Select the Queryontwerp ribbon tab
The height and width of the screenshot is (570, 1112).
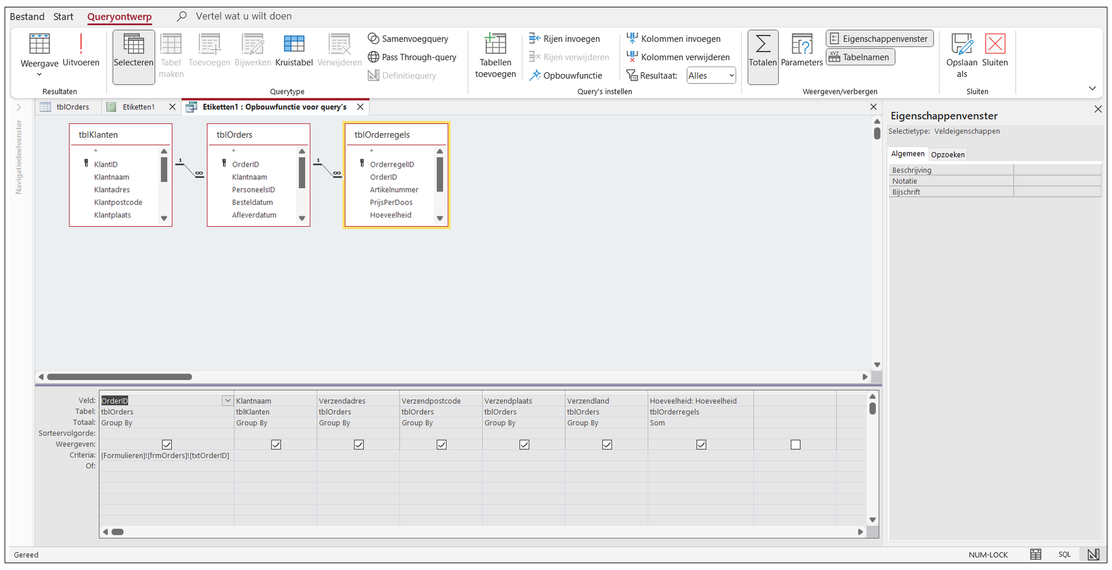119,16
